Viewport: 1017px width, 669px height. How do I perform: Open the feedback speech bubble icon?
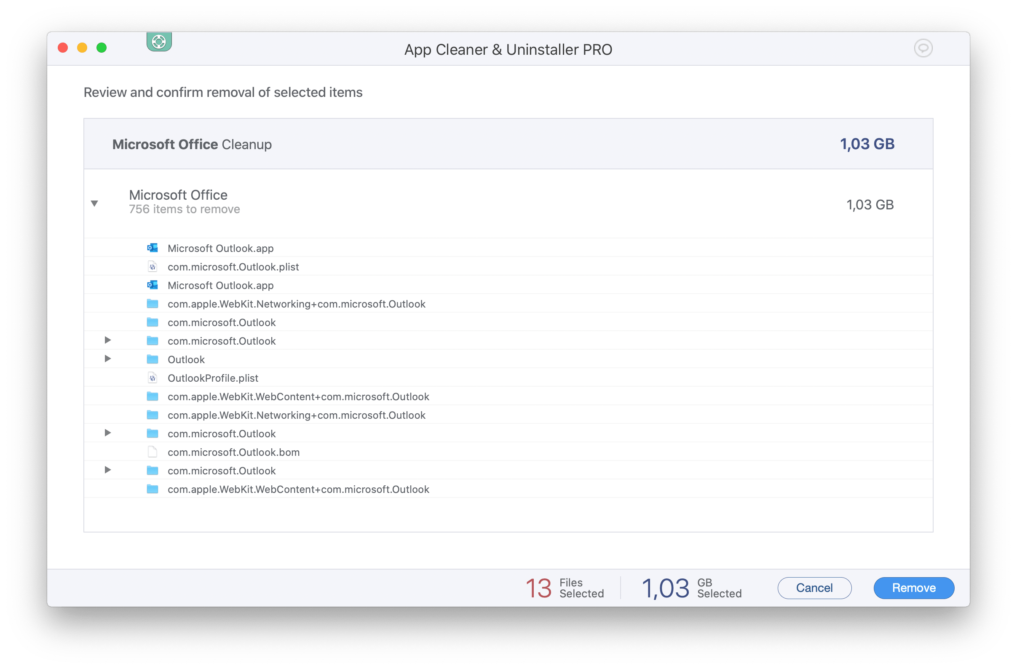pos(923,48)
